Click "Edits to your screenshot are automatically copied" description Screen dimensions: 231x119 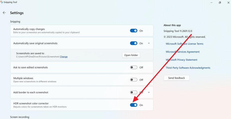[x=46, y=32]
